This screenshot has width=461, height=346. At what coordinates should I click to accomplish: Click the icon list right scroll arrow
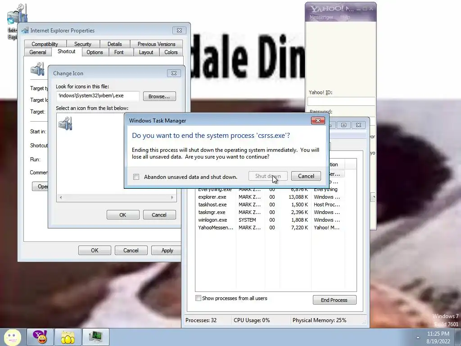(172, 197)
